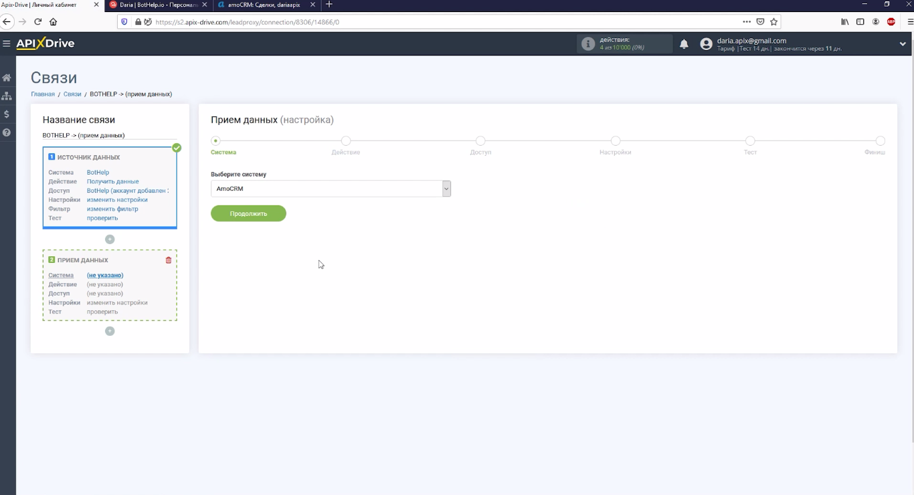Viewport: 914px width, 495px height.
Task: Click Получить данные action link
Action: coord(113,181)
